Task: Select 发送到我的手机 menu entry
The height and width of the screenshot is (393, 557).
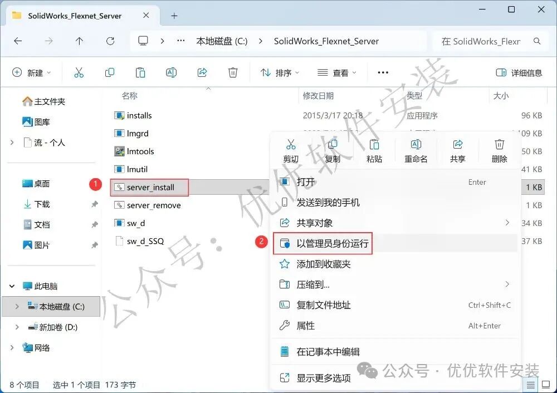Action: [x=395, y=203]
